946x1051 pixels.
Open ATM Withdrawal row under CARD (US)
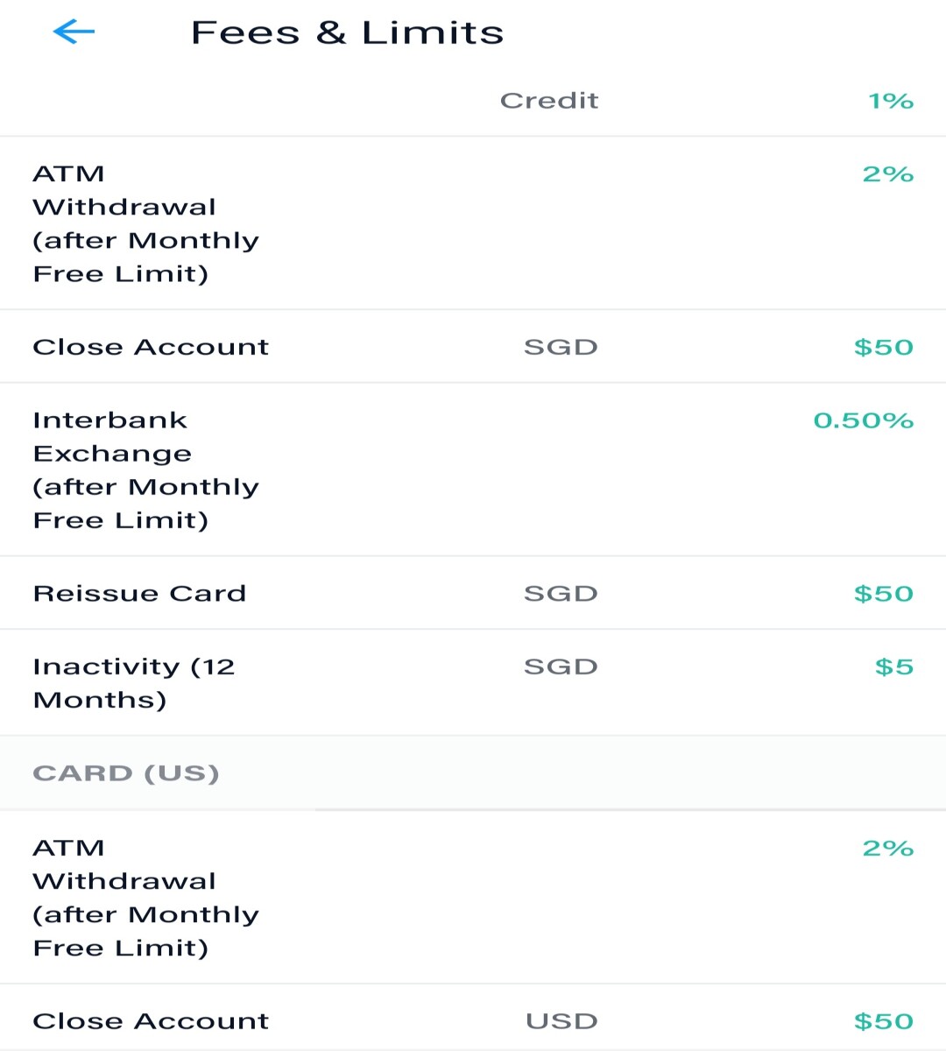tap(473, 898)
